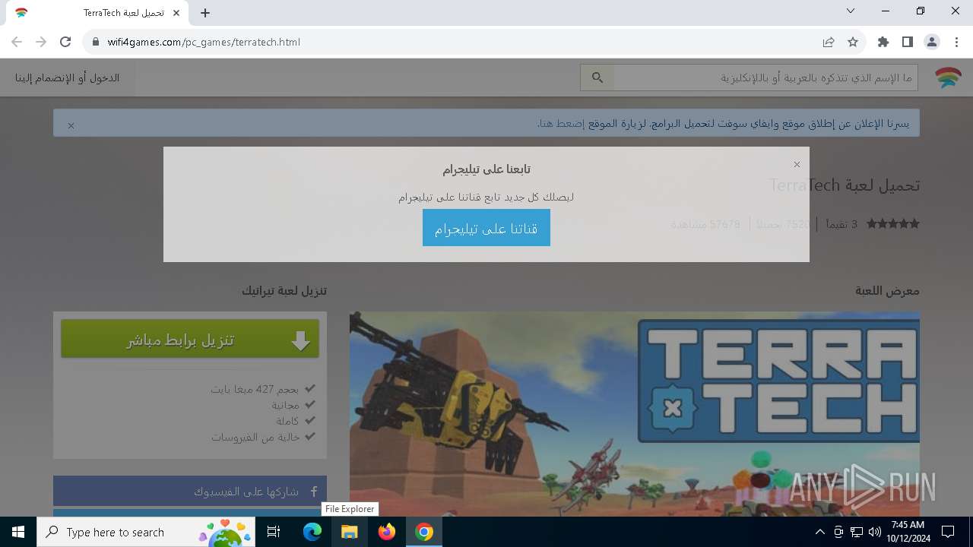Click the five star rating
Image resolution: width=973 pixels, height=547 pixels.
coord(893,224)
